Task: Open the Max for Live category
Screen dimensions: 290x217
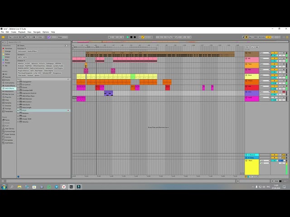Action: coord(8,94)
